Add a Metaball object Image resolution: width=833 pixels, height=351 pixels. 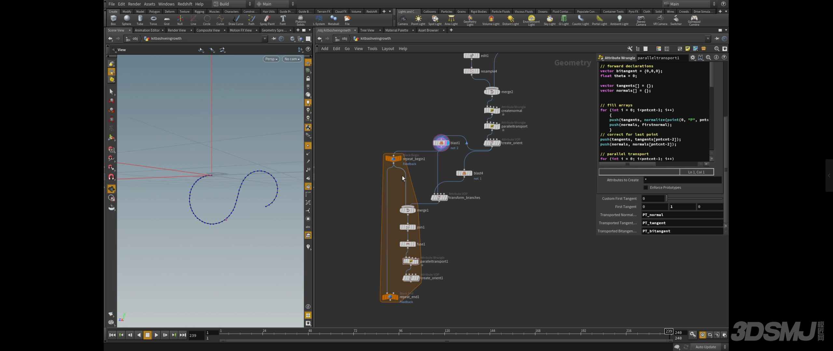click(x=334, y=20)
